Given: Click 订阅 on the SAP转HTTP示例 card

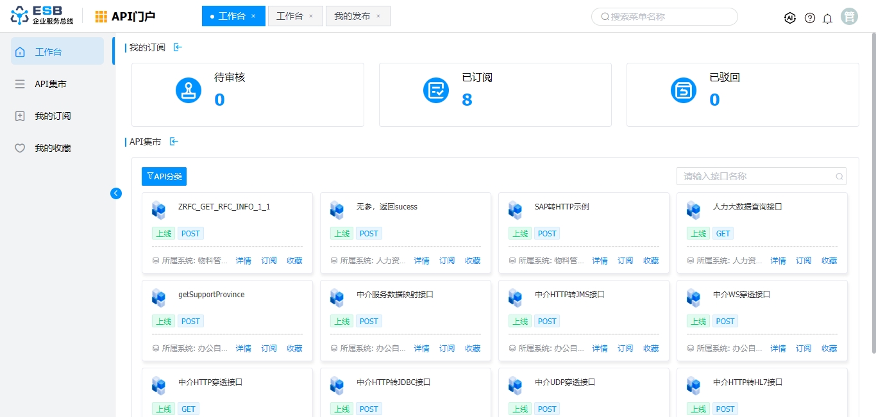Looking at the screenshot, I should (x=625, y=261).
